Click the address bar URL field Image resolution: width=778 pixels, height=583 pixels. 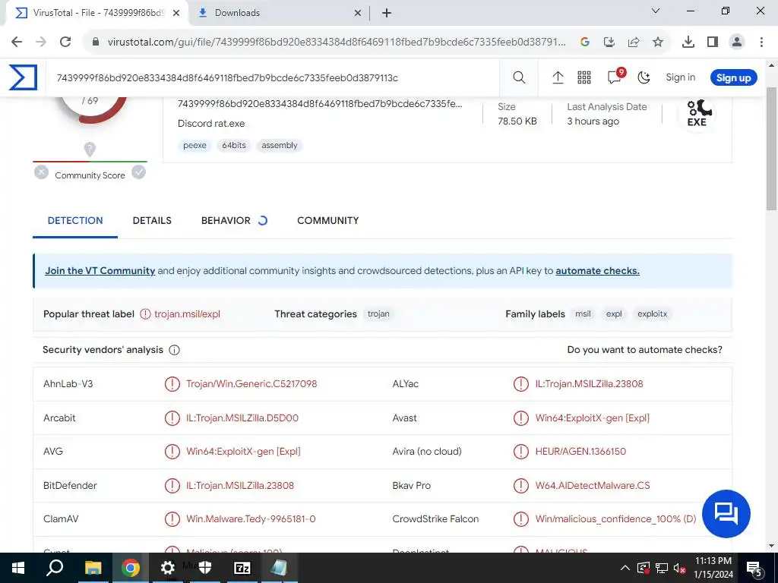(337, 43)
